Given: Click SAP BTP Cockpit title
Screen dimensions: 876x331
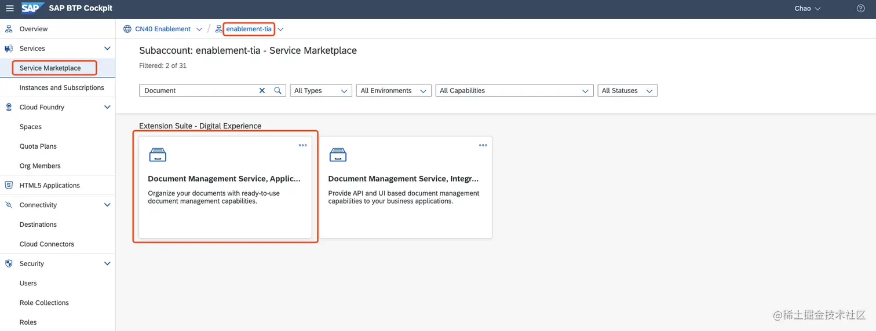Looking at the screenshot, I should pos(81,9).
